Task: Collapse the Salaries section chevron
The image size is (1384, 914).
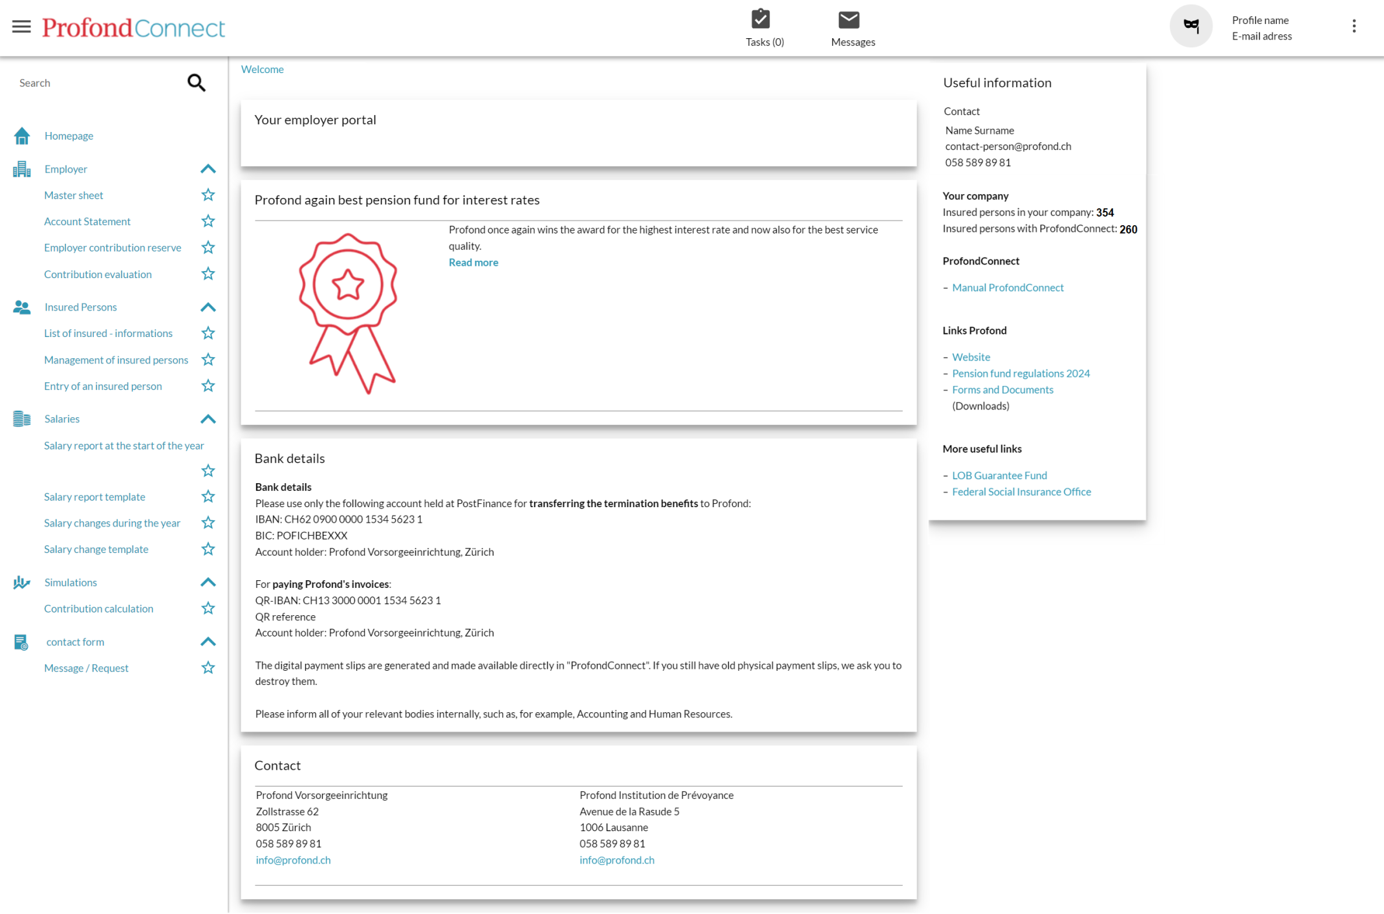Action: click(x=208, y=419)
